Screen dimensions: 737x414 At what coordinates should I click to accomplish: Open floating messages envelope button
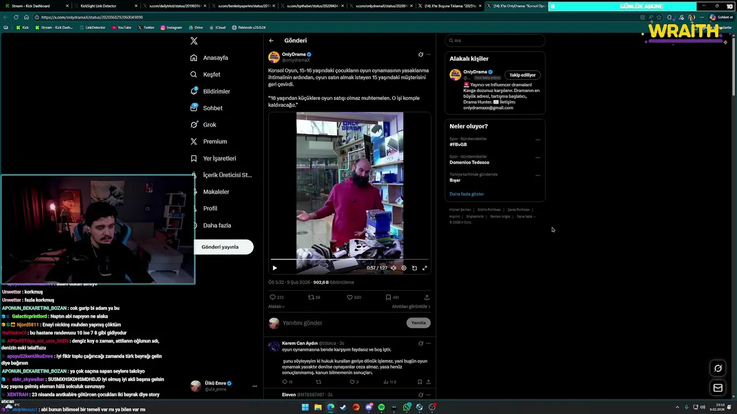718,388
